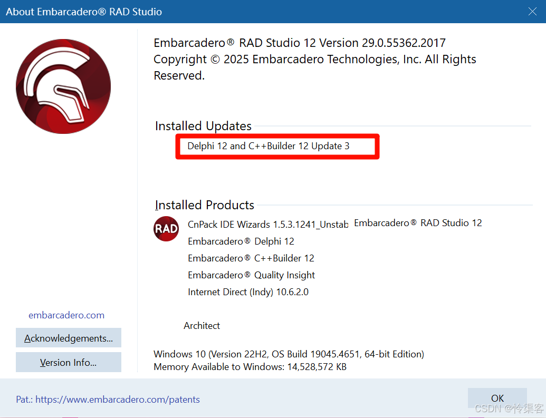Select Embarcadero C++Builder 12 product entry
Image resolution: width=546 pixels, height=418 pixels.
click(251, 258)
